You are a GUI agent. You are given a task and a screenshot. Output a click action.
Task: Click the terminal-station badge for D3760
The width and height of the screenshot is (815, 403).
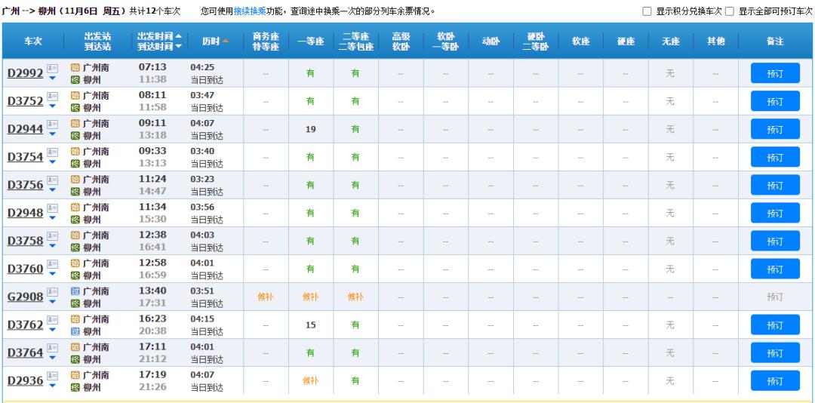tap(75, 275)
